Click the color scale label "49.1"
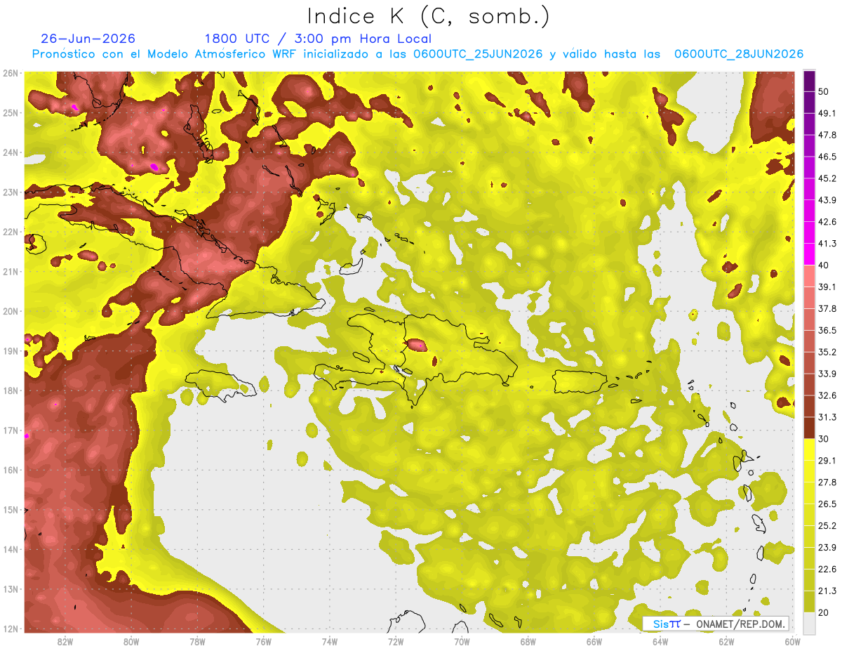 827,113
